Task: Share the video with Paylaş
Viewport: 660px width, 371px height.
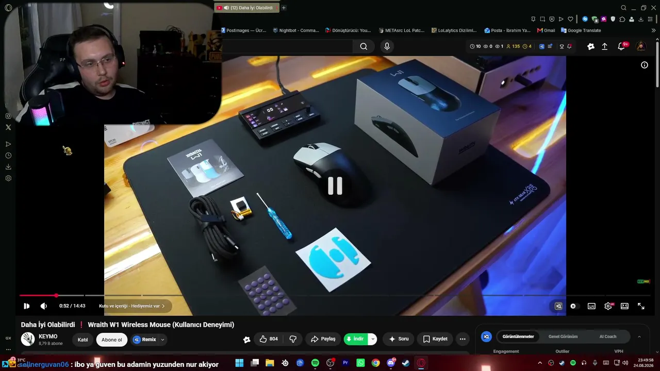Action: pyautogui.click(x=323, y=339)
